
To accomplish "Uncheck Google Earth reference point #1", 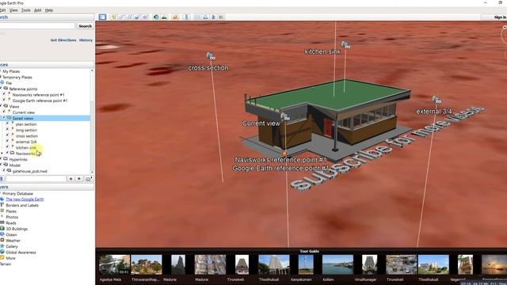I will click(4, 101).
